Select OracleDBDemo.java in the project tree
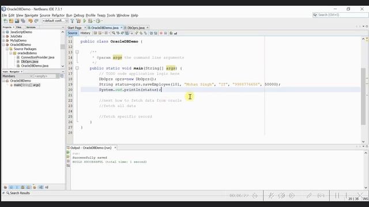Image resolution: width=369 pixels, height=207 pixels. click(x=35, y=66)
